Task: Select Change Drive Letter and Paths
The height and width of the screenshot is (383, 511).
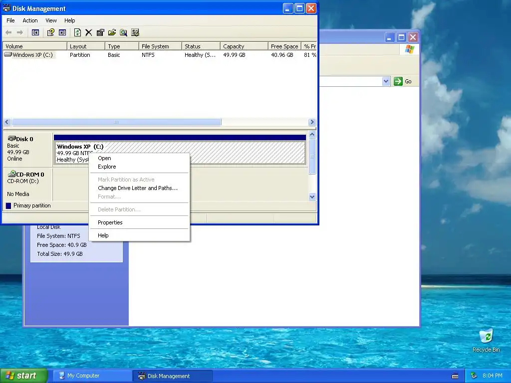Action: point(139,188)
